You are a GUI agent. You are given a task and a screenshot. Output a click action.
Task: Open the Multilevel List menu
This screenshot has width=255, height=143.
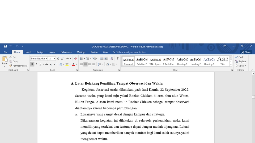click(x=95, y=58)
